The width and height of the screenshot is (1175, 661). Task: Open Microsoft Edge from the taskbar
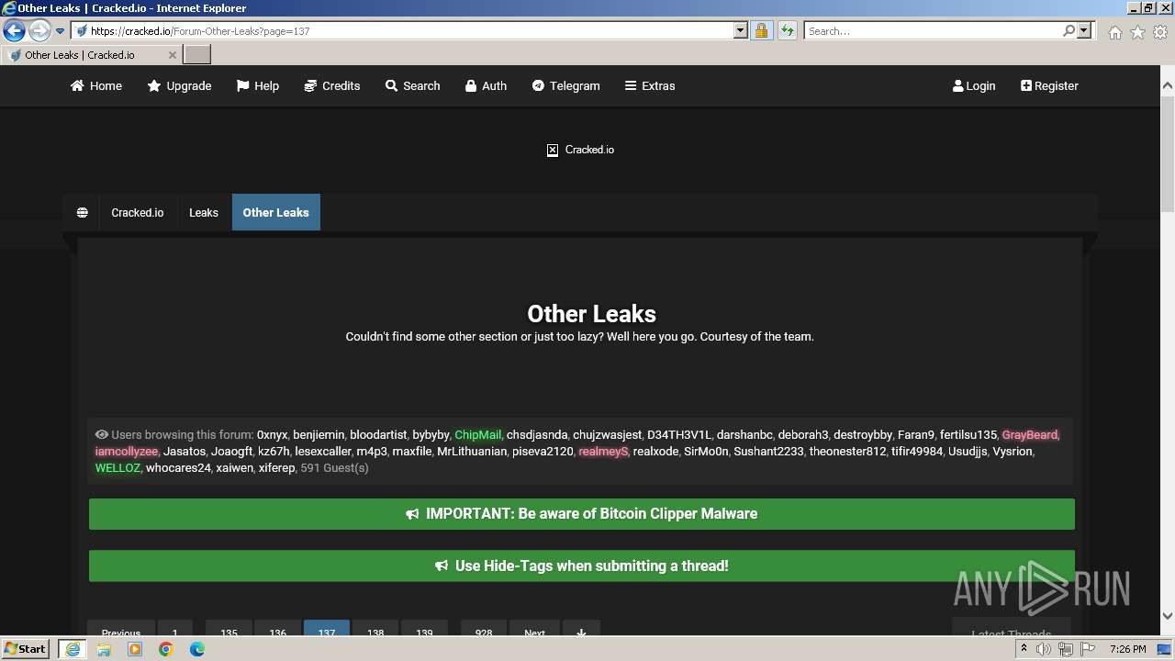[x=197, y=649]
